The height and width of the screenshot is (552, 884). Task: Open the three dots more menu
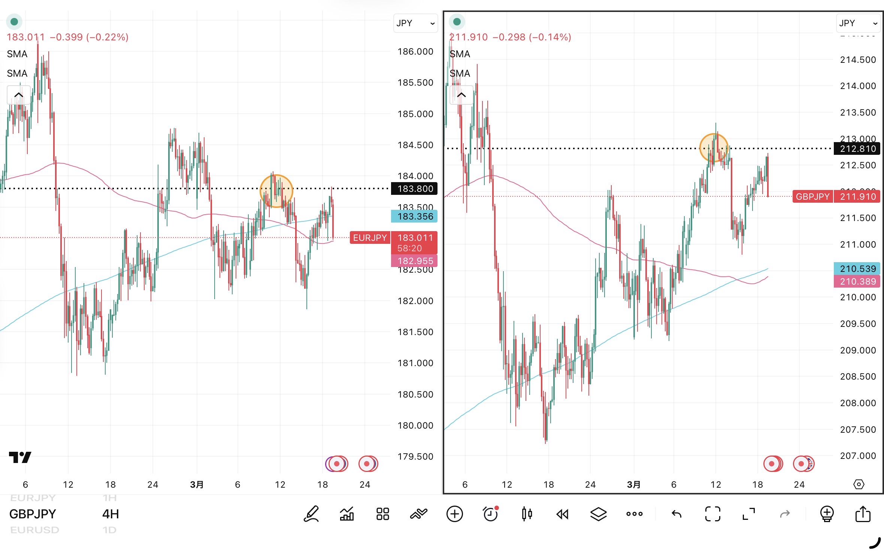(634, 514)
